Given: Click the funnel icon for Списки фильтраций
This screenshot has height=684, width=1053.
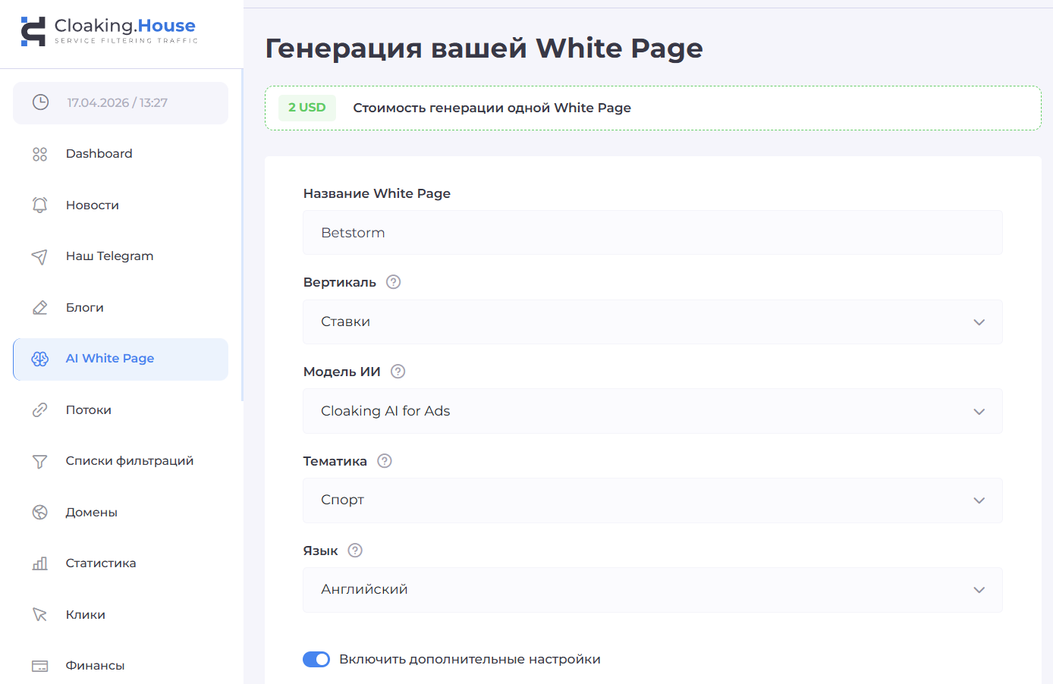Looking at the screenshot, I should click(40, 461).
